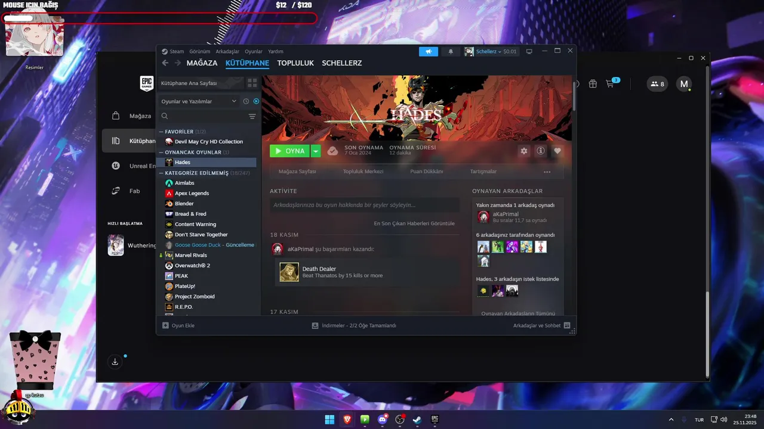Launch Big Picture mode monitor icon
The height and width of the screenshot is (429, 764).
coord(529,51)
